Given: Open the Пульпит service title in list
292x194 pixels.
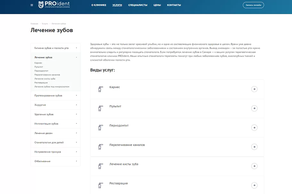Looking at the screenshot, I should coord(115,106).
